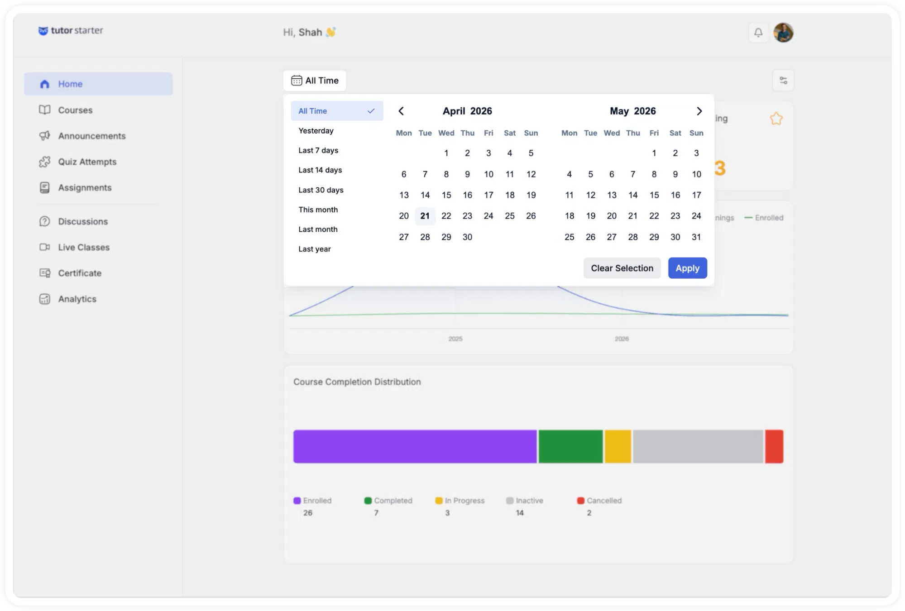
Task: Open the Courses page
Action: (98, 110)
